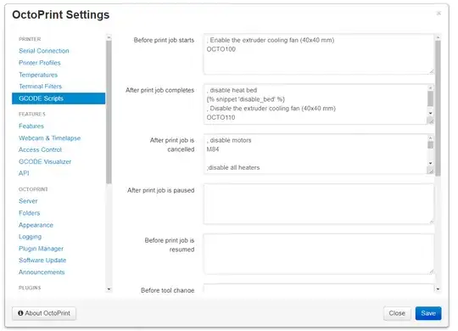This screenshot has height=331, width=458.
Task: Open the Logging settings page
Action: coord(30,237)
